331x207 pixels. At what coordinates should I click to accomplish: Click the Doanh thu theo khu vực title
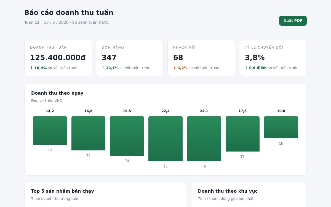228,191
